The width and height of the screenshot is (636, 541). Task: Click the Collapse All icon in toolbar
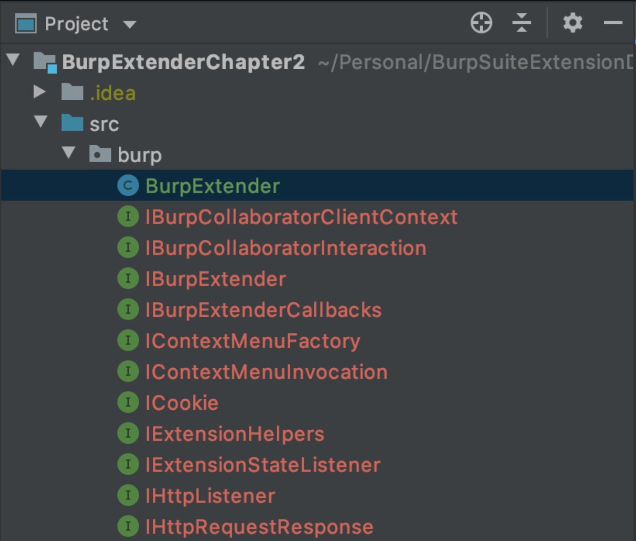pyautogui.click(x=521, y=23)
